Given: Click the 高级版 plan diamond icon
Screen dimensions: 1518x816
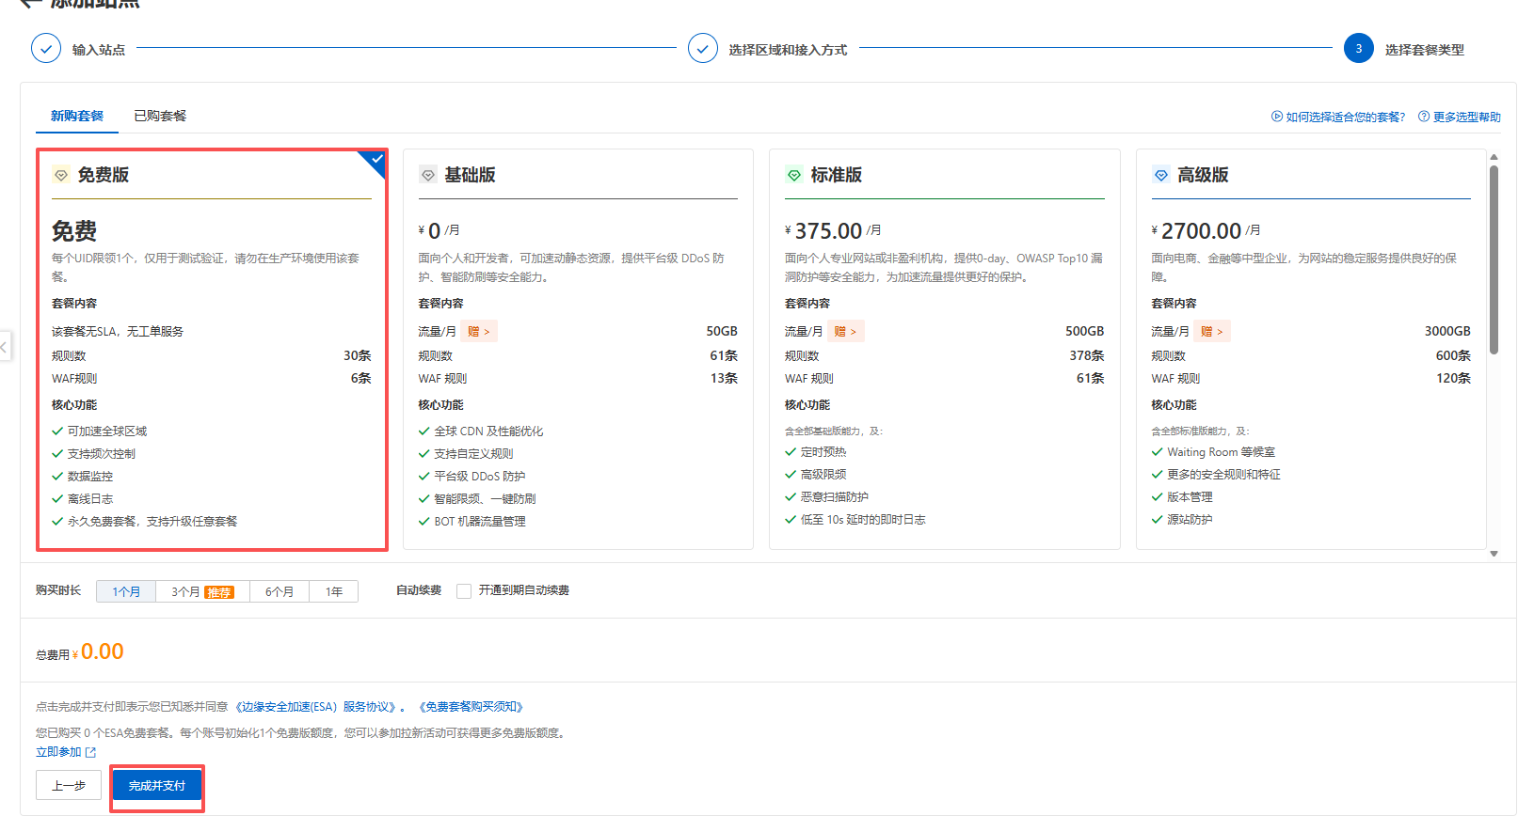Looking at the screenshot, I should [1161, 175].
